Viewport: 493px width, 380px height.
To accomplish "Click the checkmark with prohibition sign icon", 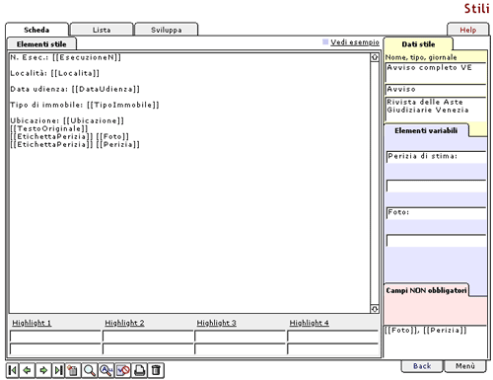I will click(123, 370).
